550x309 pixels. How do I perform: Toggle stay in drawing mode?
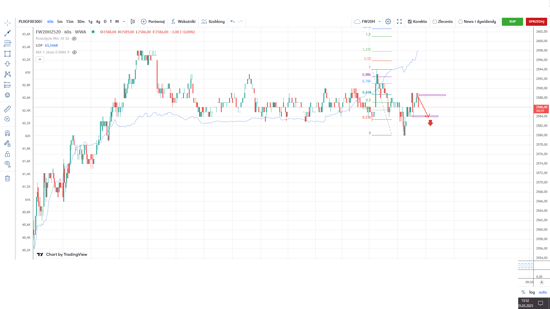tap(7, 144)
